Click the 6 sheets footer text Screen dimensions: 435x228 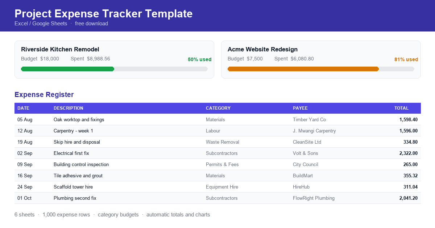pos(25,215)
